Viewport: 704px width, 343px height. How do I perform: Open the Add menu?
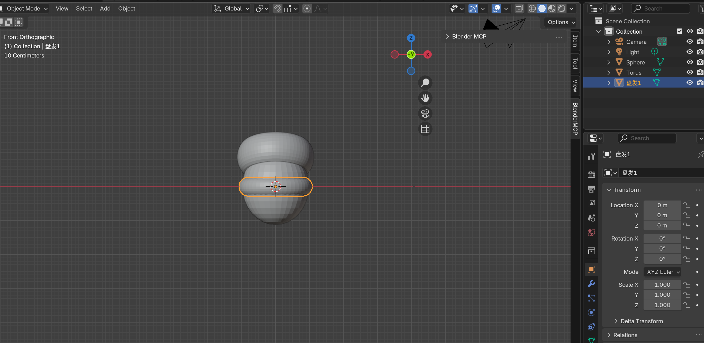pos(105,9)
